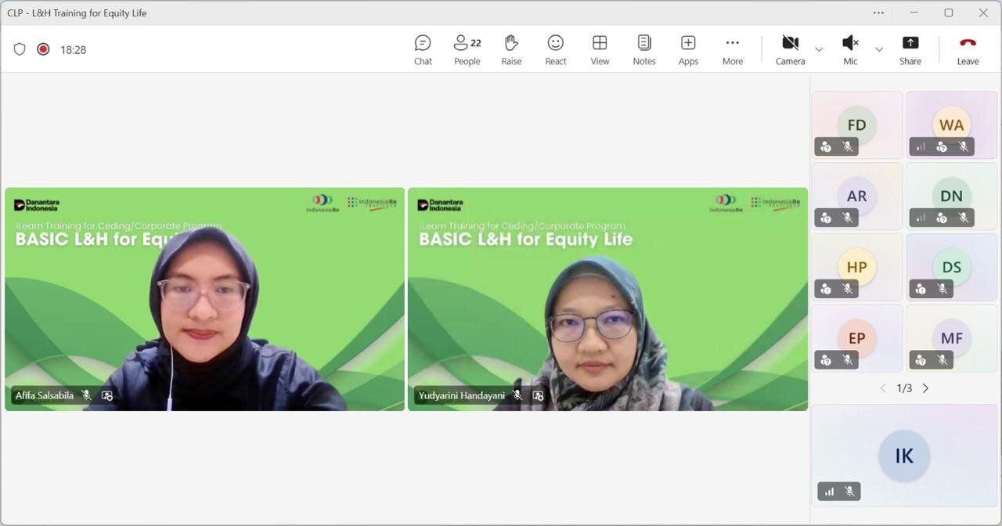Click the participant count number 22
1002x526 pixels.
tap(476, 43)
